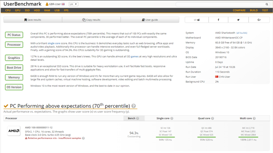Jump to OS Version section

[14, 87]
